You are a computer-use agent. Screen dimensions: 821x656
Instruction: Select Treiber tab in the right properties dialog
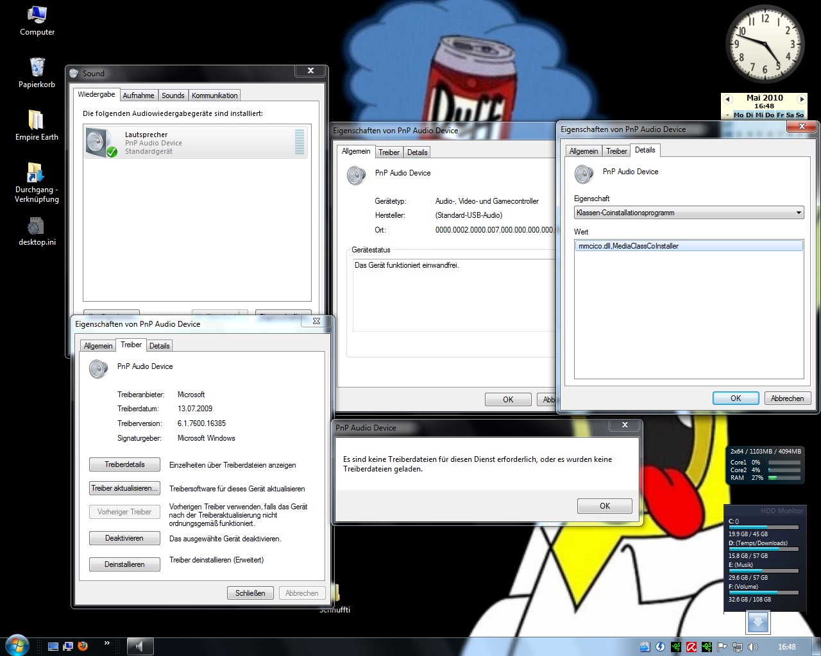[x=617, y=151]
